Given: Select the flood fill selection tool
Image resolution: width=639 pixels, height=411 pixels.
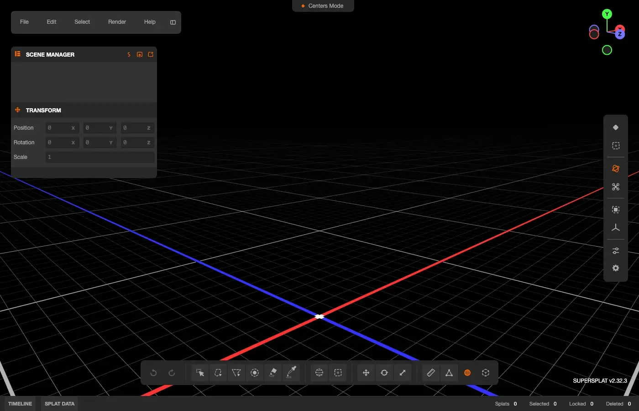Looking at the screenshot, I should click(273, 373).
